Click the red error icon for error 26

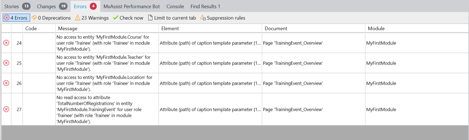click(x=6, y=83)
